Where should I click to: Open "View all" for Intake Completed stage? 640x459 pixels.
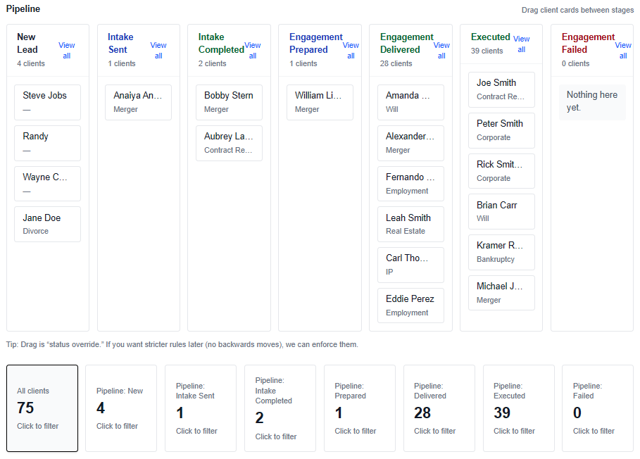click(252, 49)
